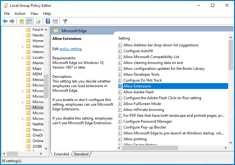Expand the first Internet folder tree node
This screenshot has height=165, width=235.
(x=23, y=46)
